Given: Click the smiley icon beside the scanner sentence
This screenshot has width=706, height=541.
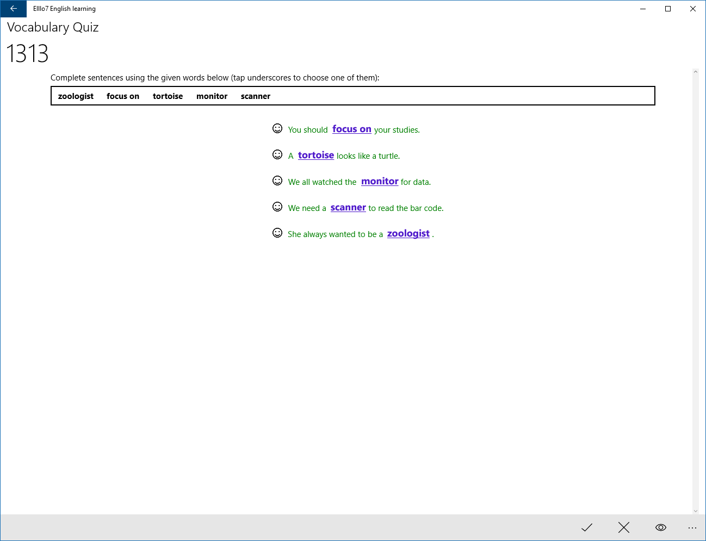Looking at the screenshot, I should tap(277, 207).
